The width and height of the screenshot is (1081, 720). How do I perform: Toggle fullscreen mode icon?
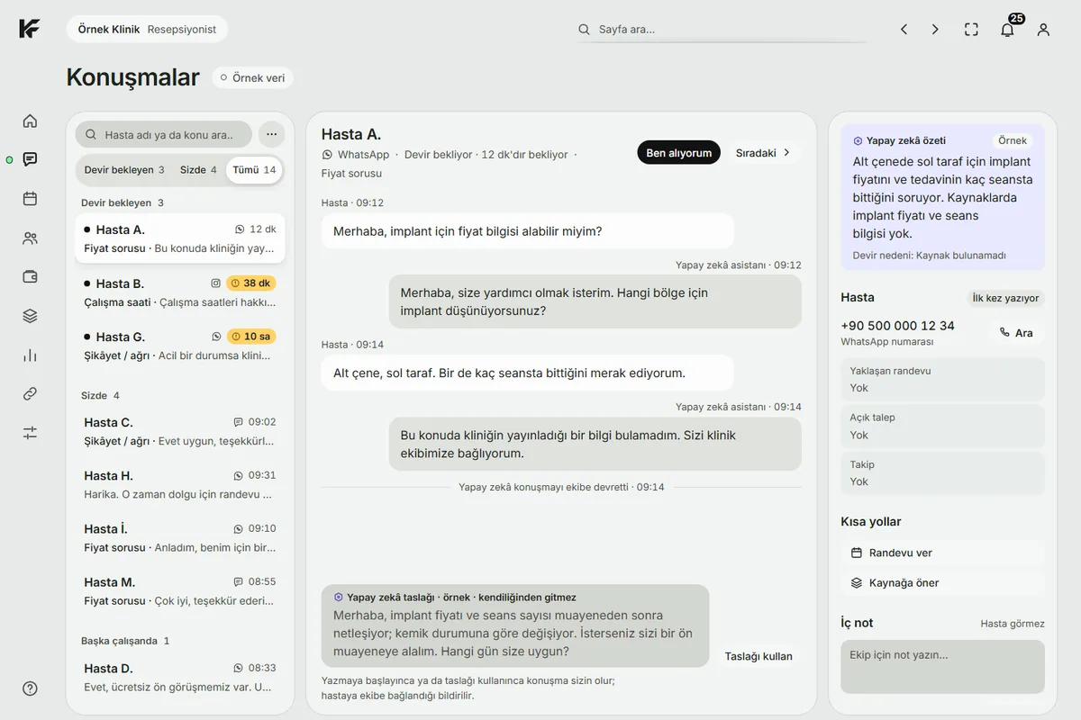[971, 30]
